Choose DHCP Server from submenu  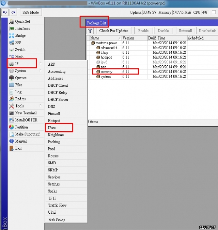coord(66,100)
